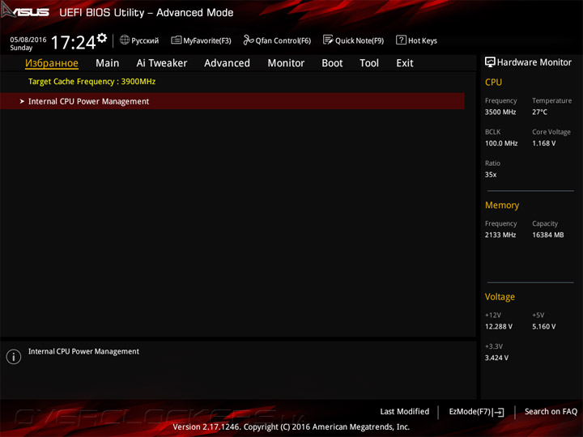Click Core Voltage value 1.168 V

[543, 143]
